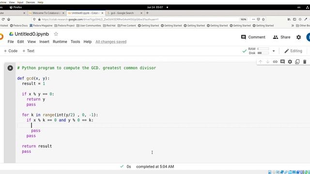
Task: Open the Fedora Docs bookmark
Action: [19, 26]
